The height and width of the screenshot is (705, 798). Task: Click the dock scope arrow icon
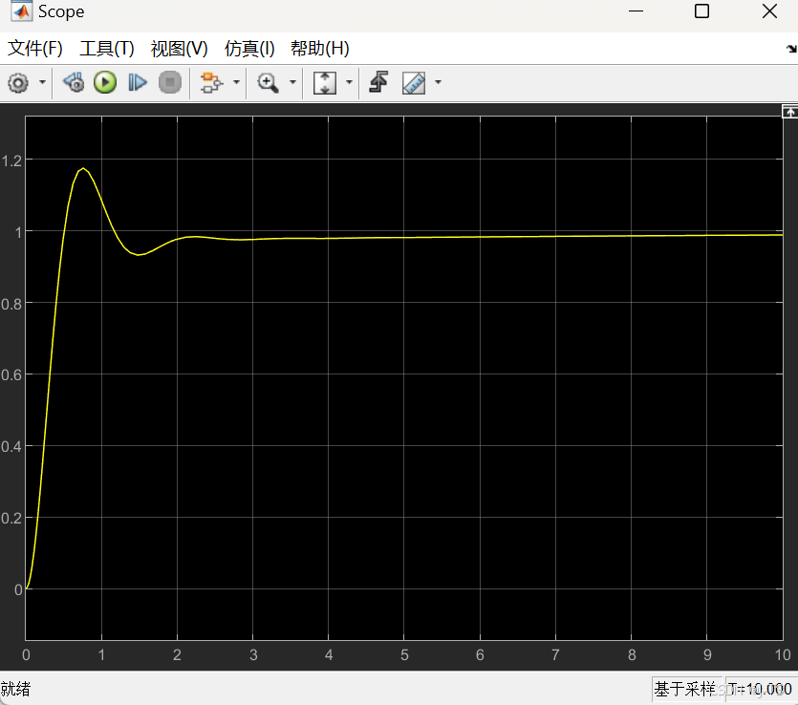click(791, 49)
